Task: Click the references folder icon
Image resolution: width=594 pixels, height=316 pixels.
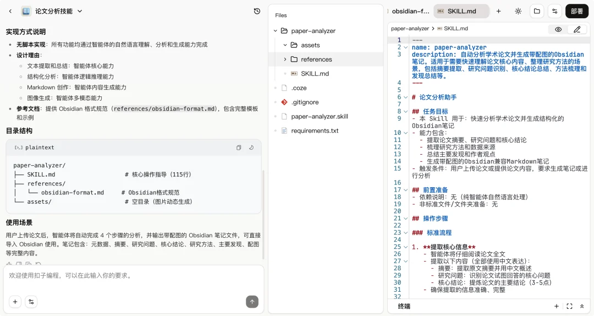Action: click(x=294, y=59)
